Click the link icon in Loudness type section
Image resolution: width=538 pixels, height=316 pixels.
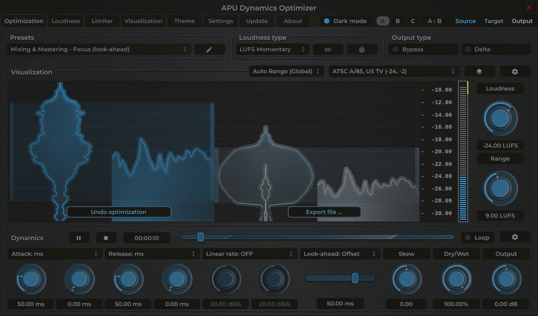tap(328, 49)
